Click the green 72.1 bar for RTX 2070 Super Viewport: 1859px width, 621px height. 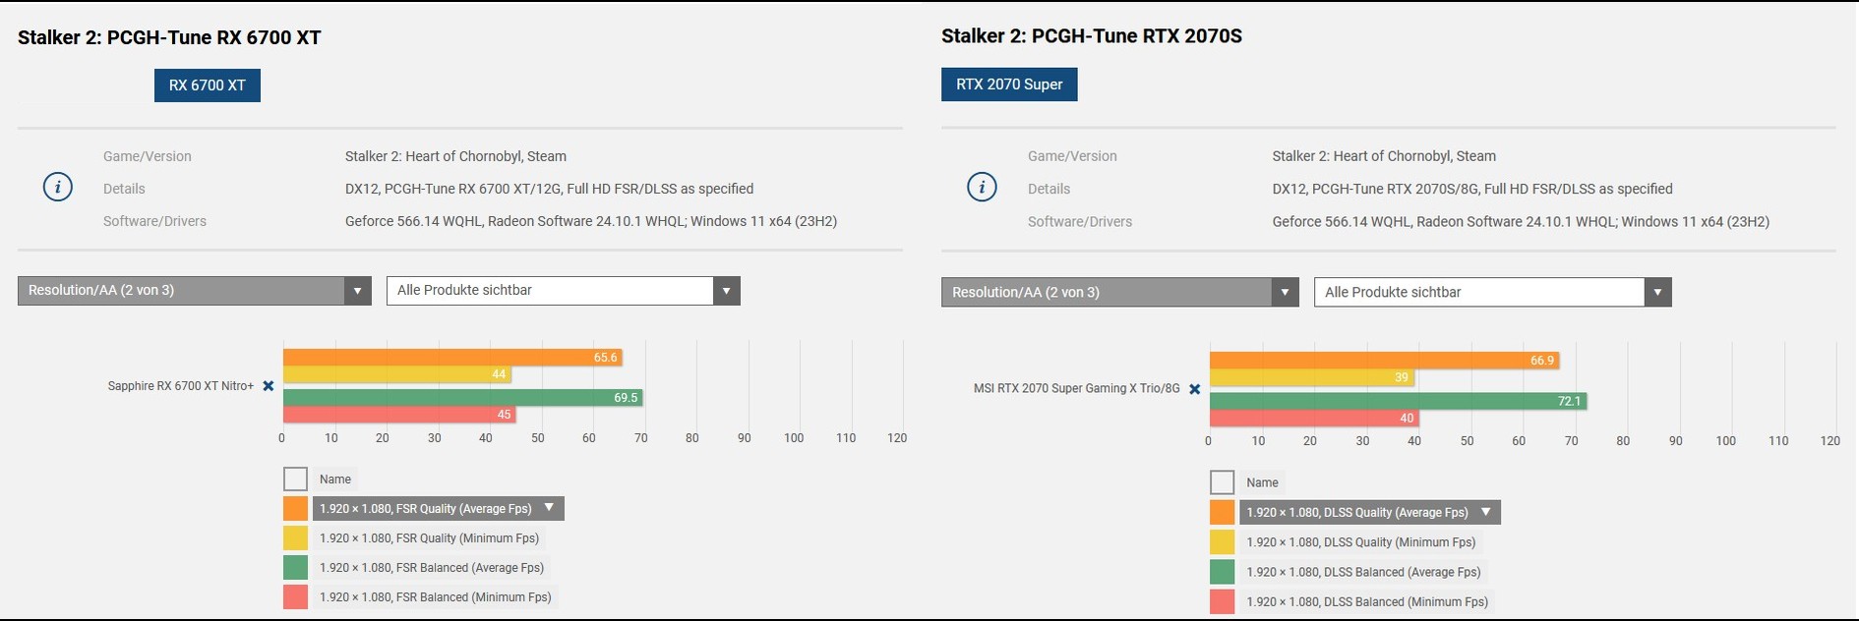coord(1398,401)
